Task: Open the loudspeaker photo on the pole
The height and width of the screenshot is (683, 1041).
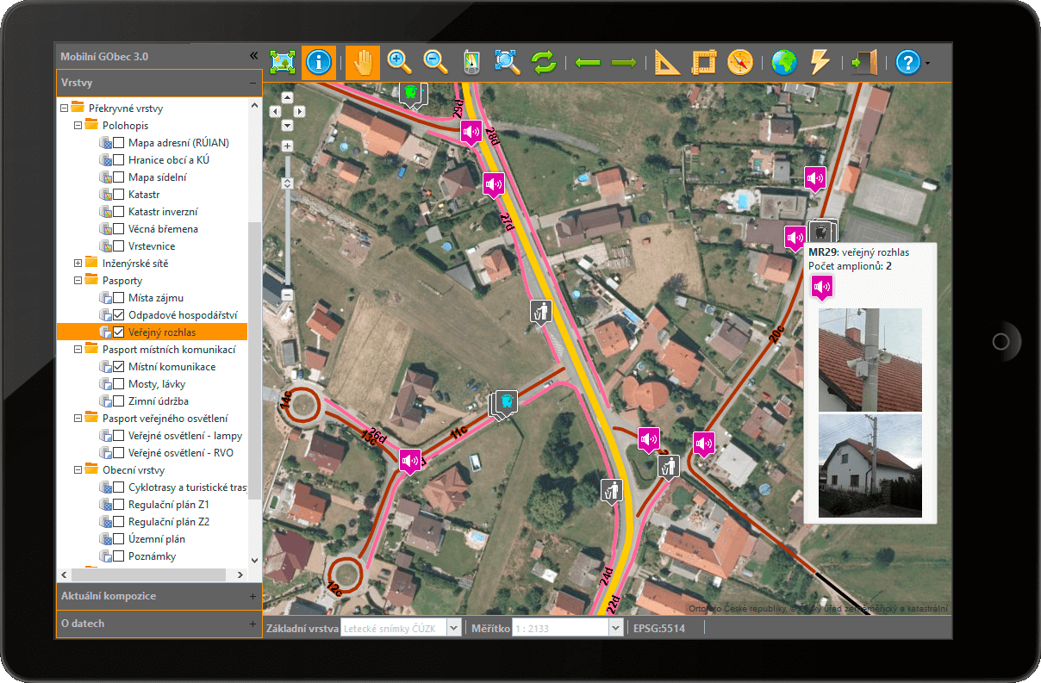Action: click(x=870, y=360)
